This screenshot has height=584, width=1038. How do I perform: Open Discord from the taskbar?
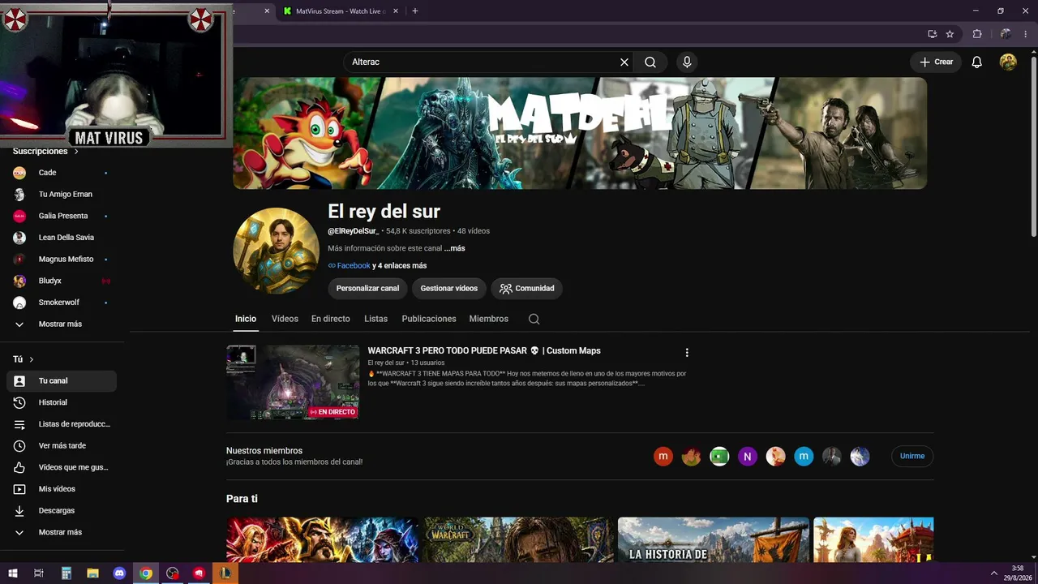120,573
